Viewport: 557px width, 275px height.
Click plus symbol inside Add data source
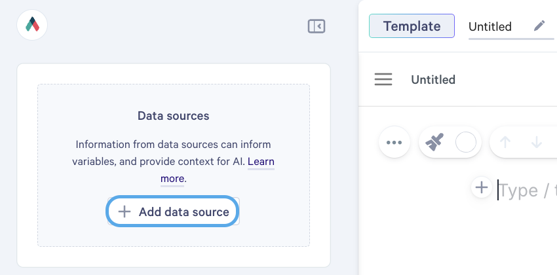[x=125, y=212]
